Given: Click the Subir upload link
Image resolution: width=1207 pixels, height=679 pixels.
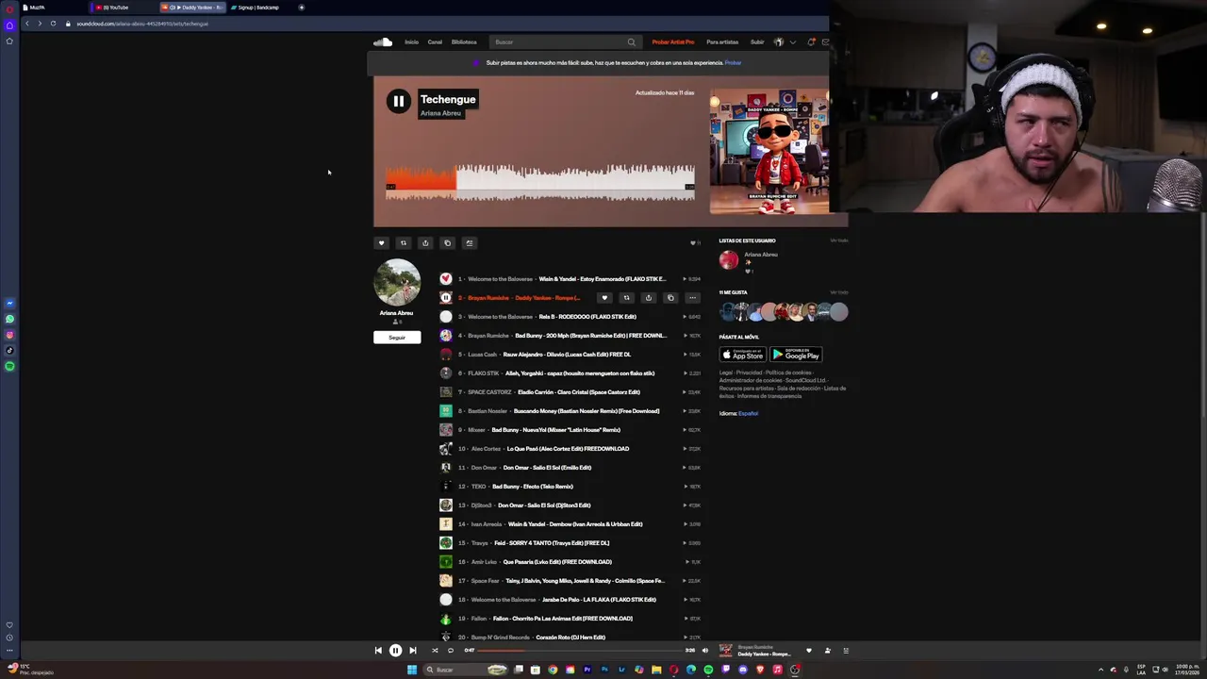Looking at the screenshot, I should point(757,41).
